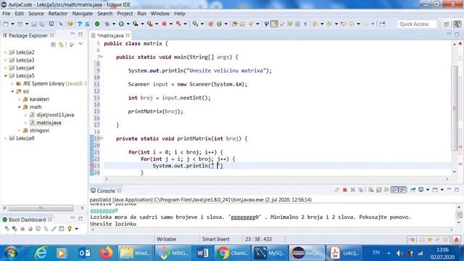This screenshot has width=464, height=261.
Task: Click the red Terminate button in main toolbar
Action: [165, 24]
